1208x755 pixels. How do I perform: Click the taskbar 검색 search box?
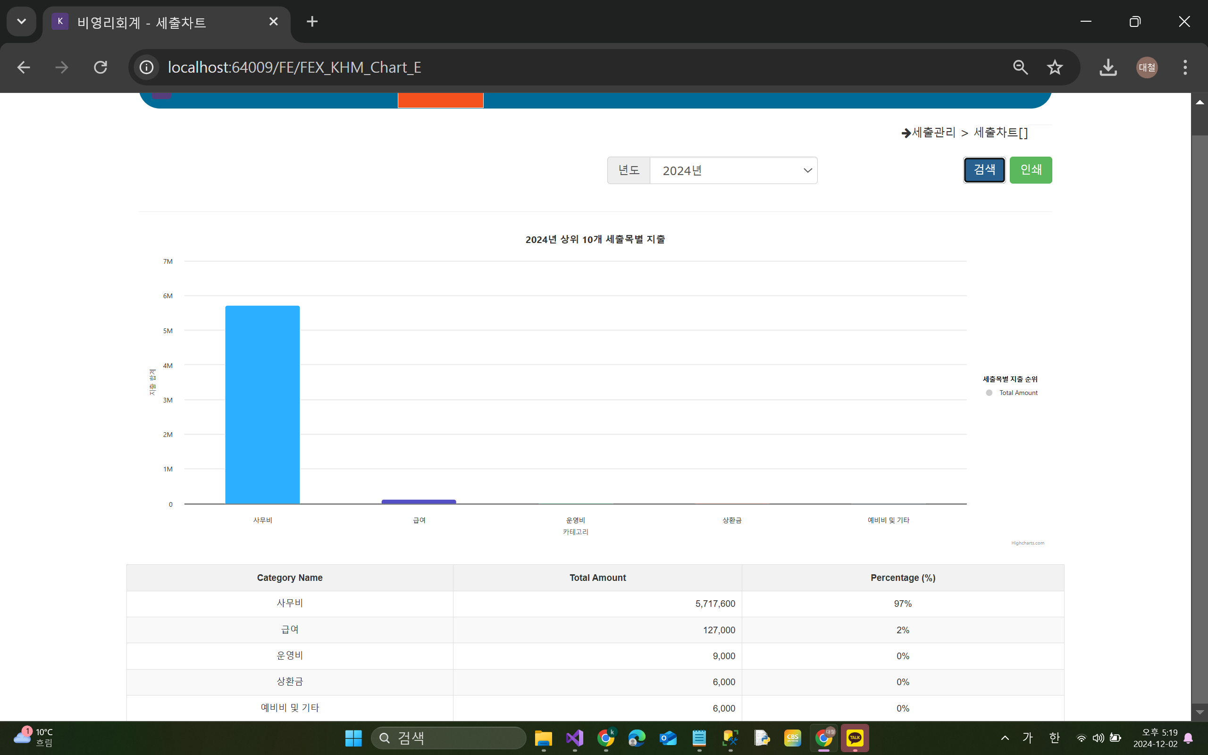pyautogui.click(x=449, y=738)
